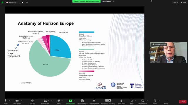Raise Hand in the meeting
This screenshot has width=188, height=105.
coord(121,101)
